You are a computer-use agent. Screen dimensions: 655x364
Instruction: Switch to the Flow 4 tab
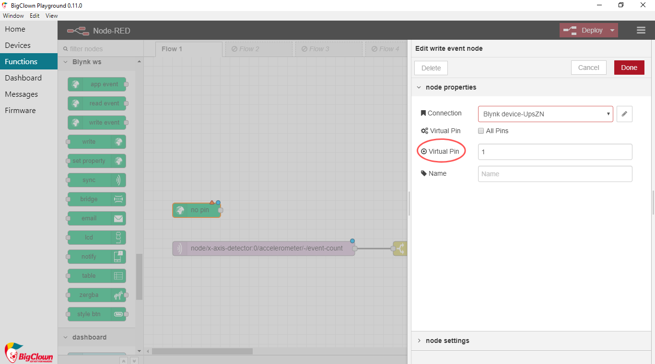tap(386, 49)
